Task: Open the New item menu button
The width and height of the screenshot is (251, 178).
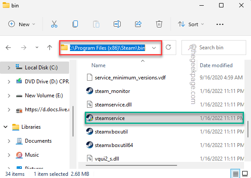Action: [21, 24]
